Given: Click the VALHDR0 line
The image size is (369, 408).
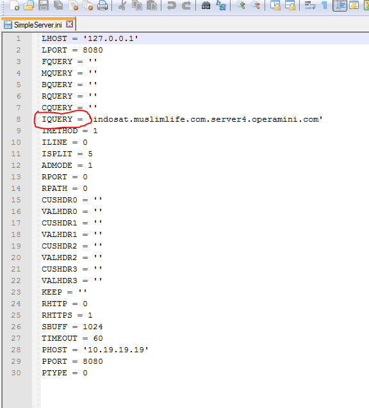Looking at the screenshot, I should (72, 211).
